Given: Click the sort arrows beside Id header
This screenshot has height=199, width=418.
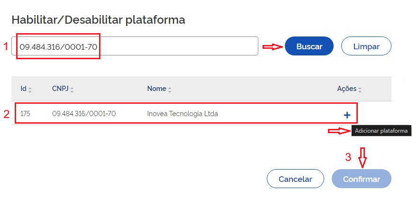Looking at the screenshot, I should 30,89.
